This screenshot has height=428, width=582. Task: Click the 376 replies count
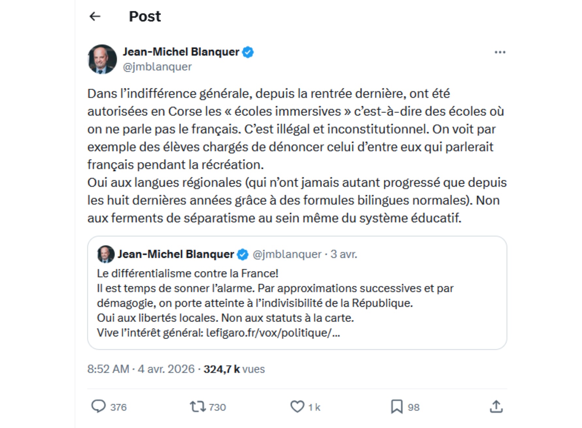pos(118,407)
